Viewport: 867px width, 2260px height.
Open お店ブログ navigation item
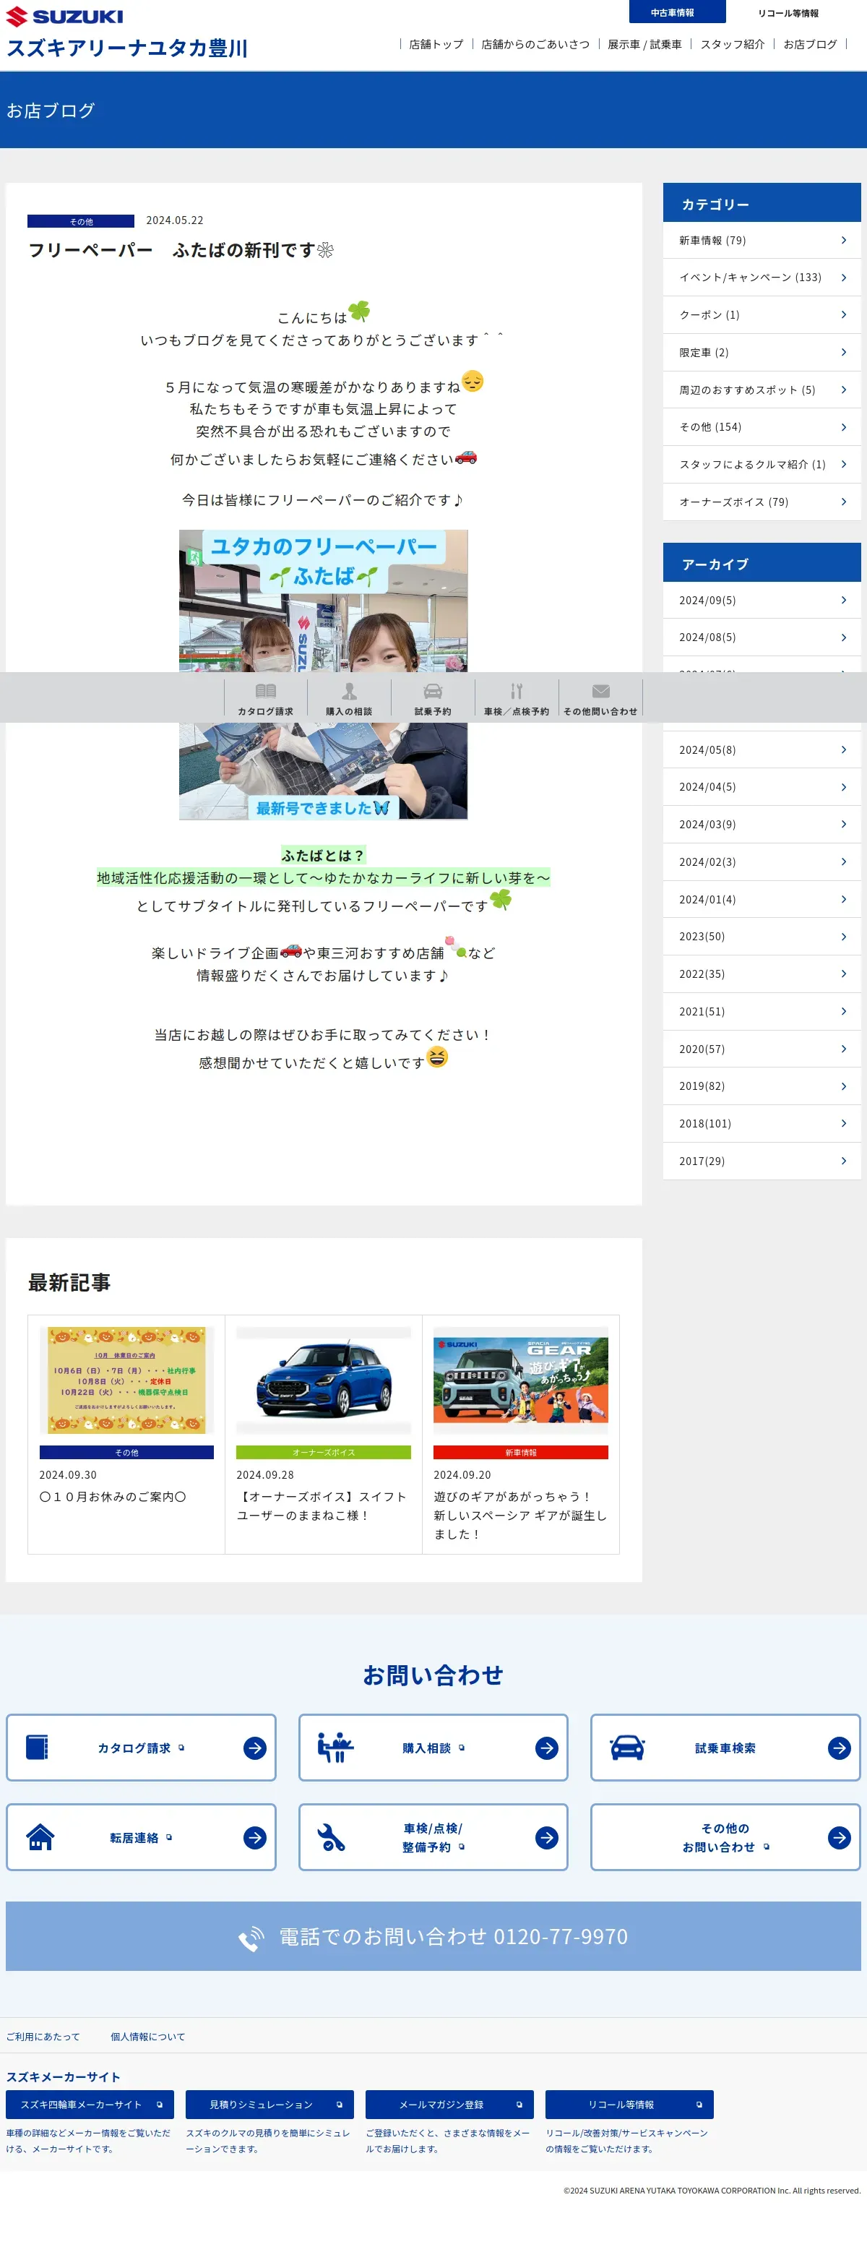coord(810,44)
